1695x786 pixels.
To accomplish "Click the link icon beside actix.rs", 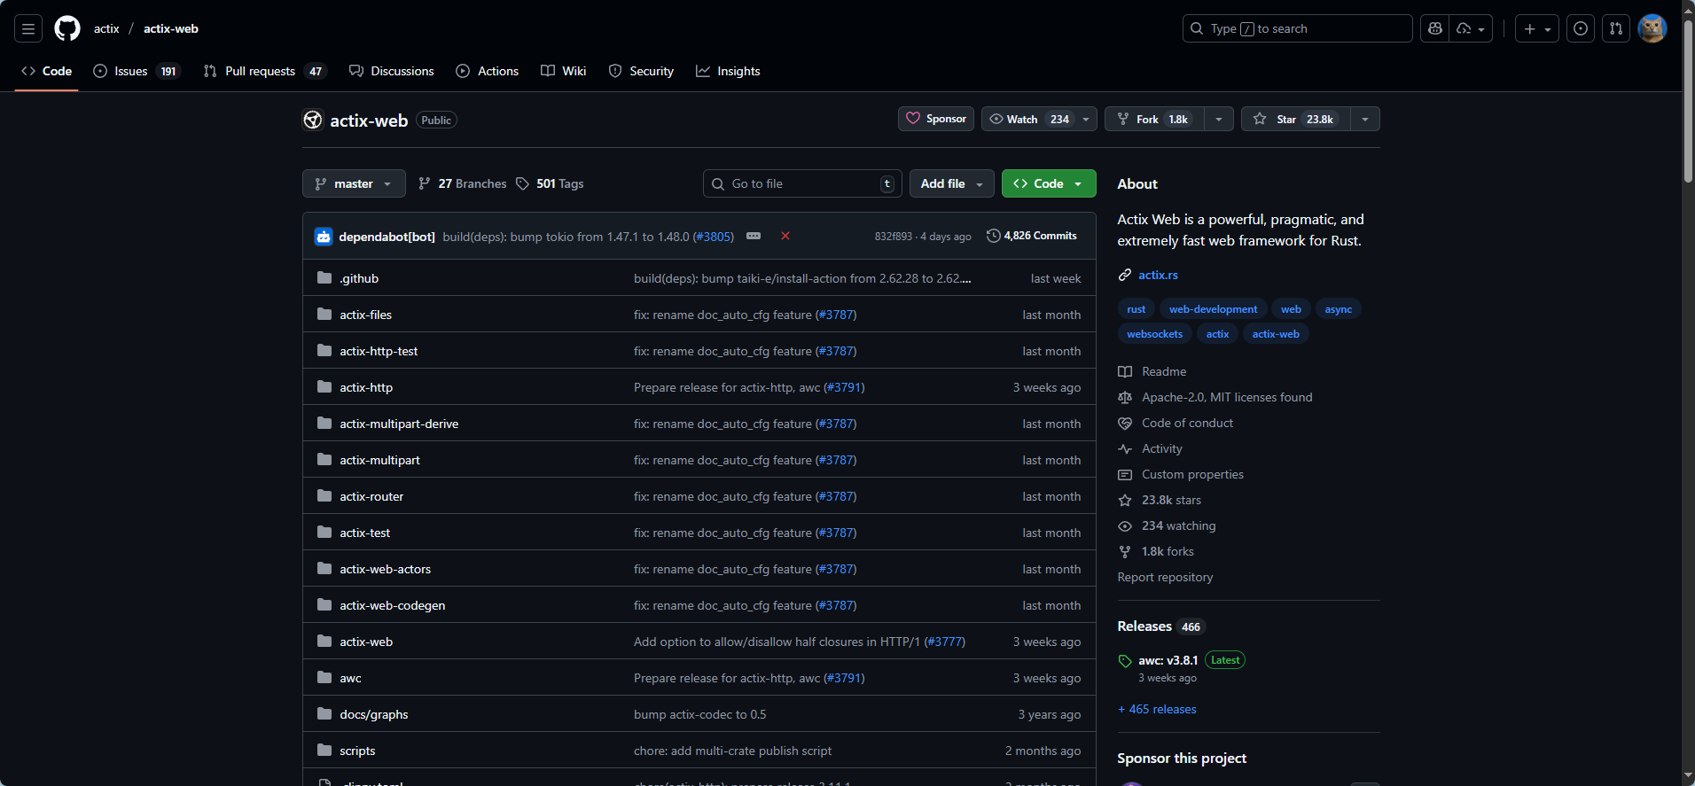I will [1125, 276].
